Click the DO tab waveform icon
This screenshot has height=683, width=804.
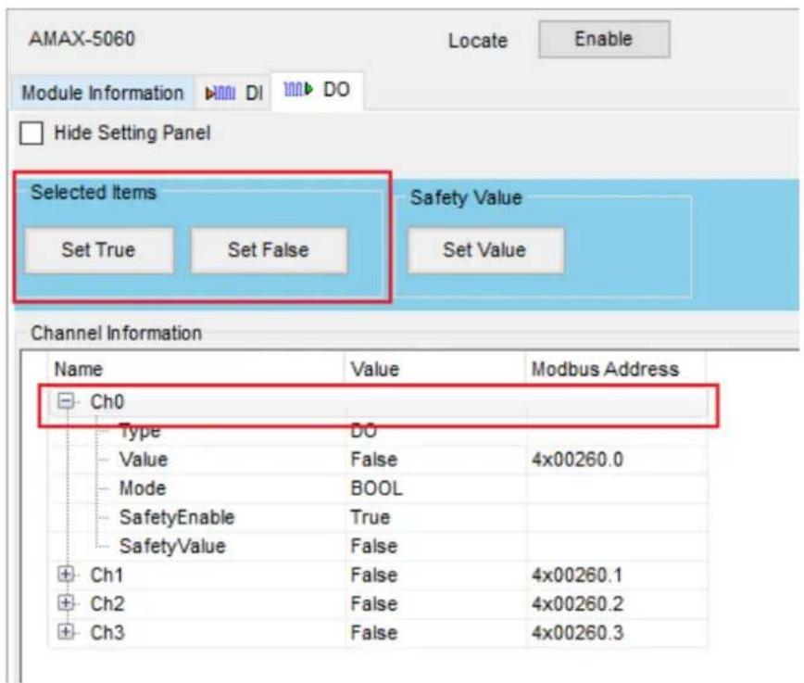(298, 89)
